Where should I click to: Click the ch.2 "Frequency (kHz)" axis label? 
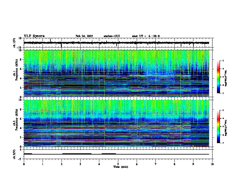17,120
